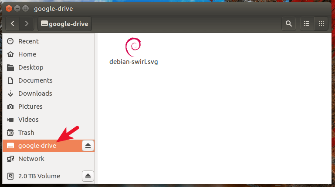Eject the 2.0 TB Volume
Screen dimensions: 335x187
click(x=88, y=176)
